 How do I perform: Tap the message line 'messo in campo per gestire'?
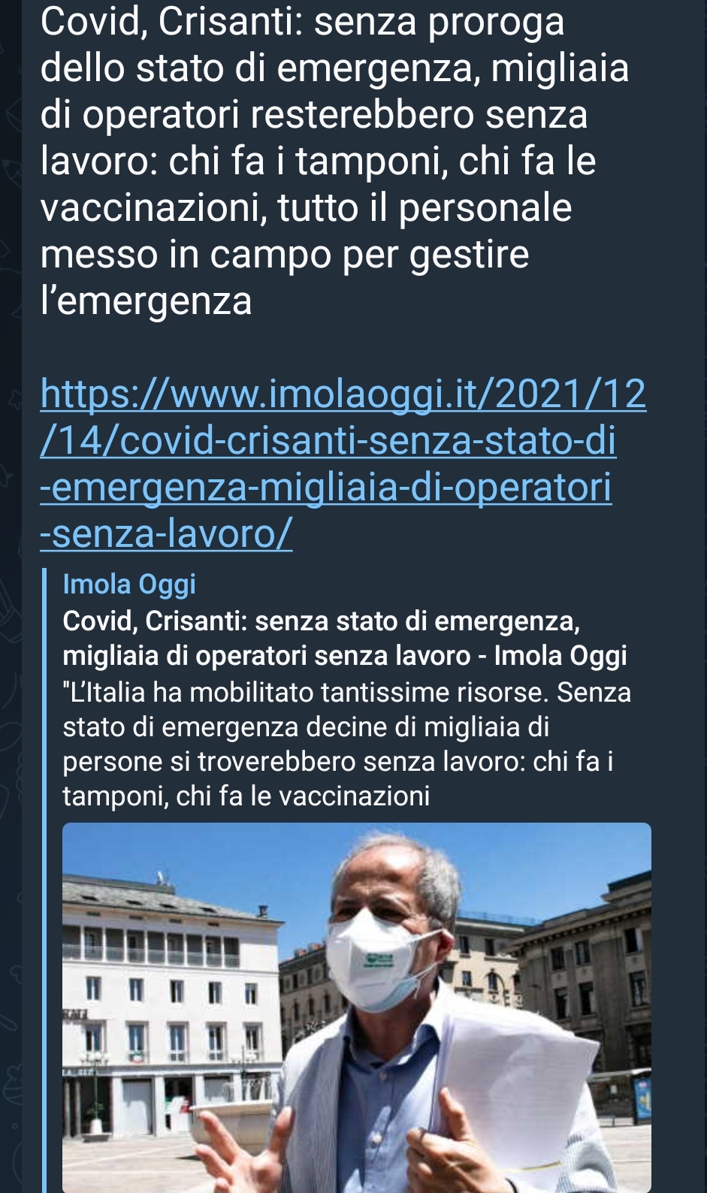click(x=285, y=255)
